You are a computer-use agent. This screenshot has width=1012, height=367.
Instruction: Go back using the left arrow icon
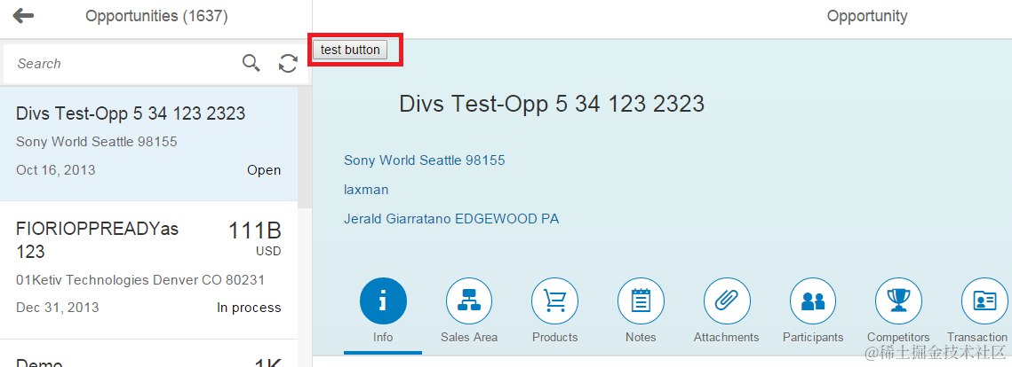[23, 16]
